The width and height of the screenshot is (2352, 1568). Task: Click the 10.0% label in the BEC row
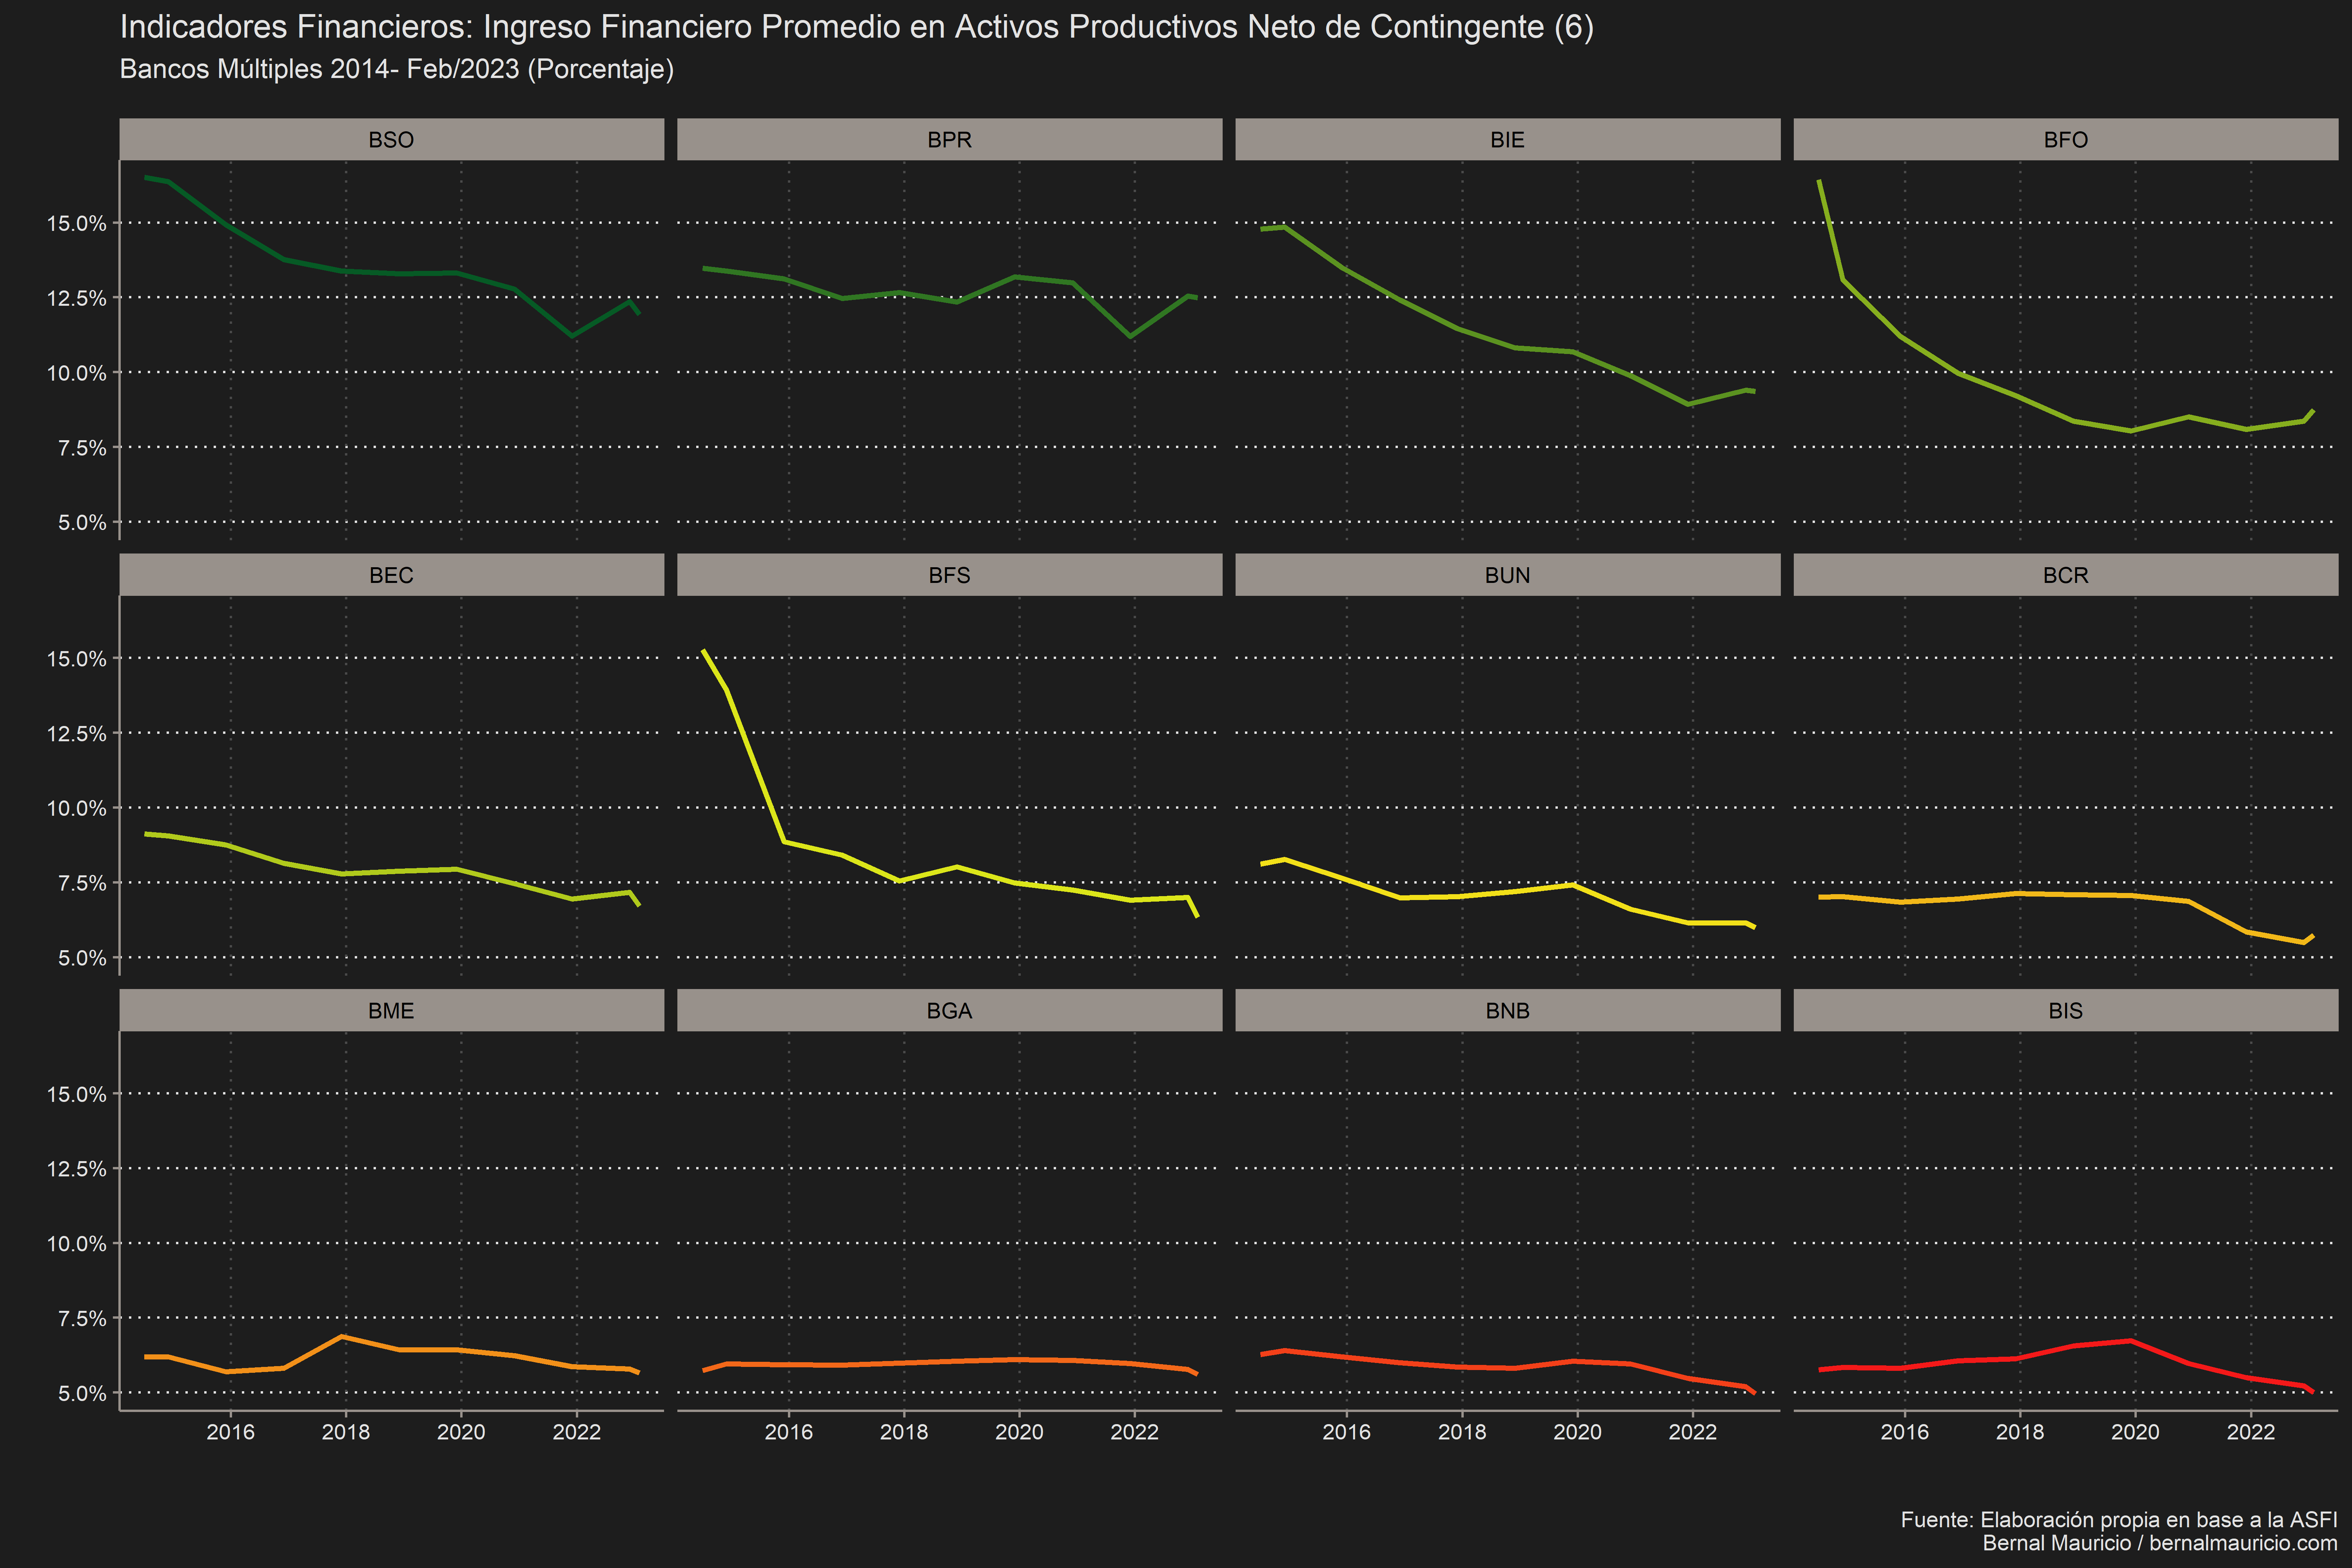click(76, 808)
